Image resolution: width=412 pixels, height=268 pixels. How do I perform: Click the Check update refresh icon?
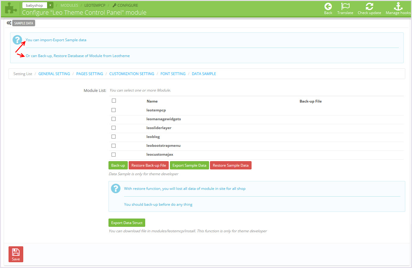pos(370,6)
